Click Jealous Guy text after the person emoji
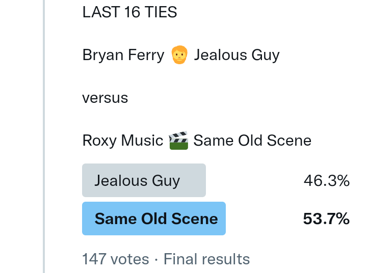Image resolution: width=367 pixels, height=273 pixels. click(237, 54)
